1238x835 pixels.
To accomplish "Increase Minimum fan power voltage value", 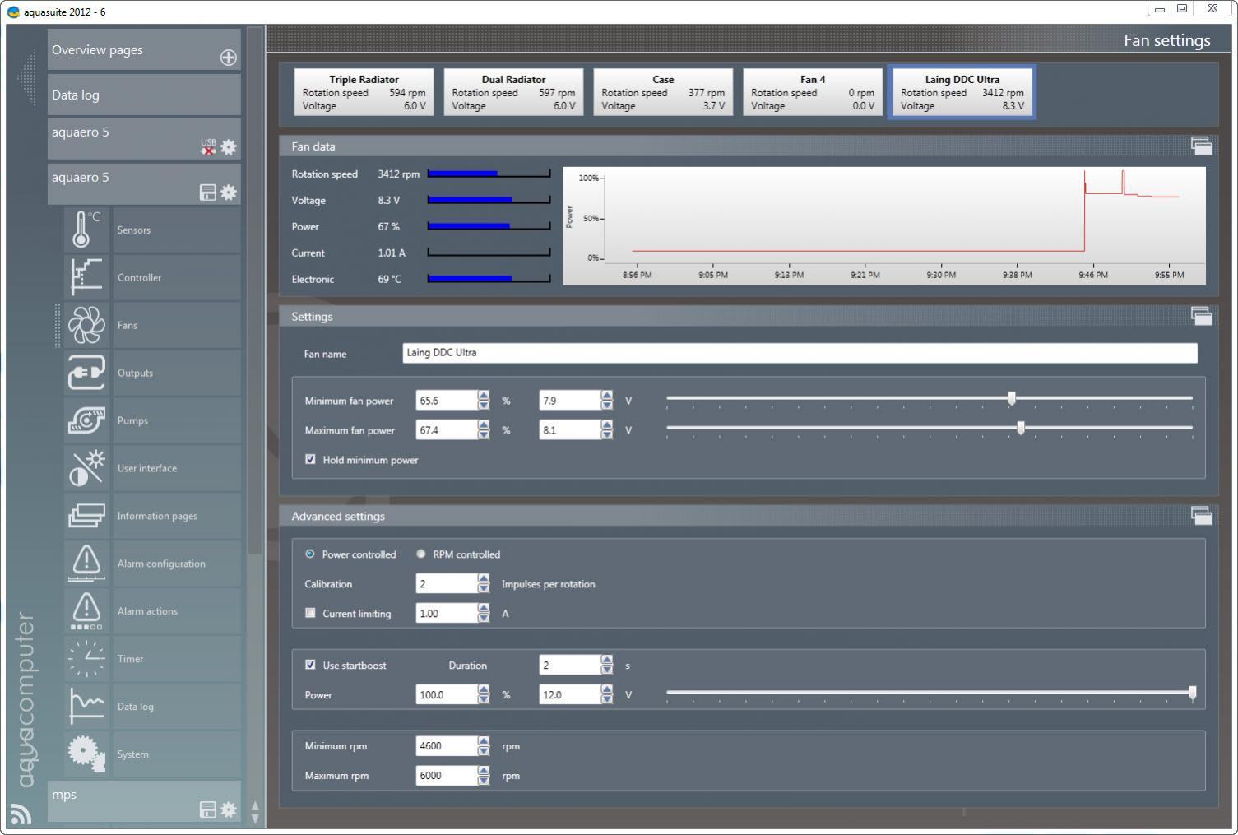I will [x=607, y=396].
